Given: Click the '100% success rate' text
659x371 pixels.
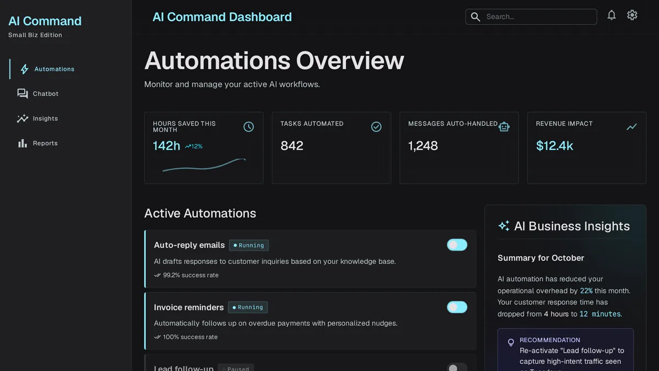Looking at the screenshot, I should [x=190, y=337].
